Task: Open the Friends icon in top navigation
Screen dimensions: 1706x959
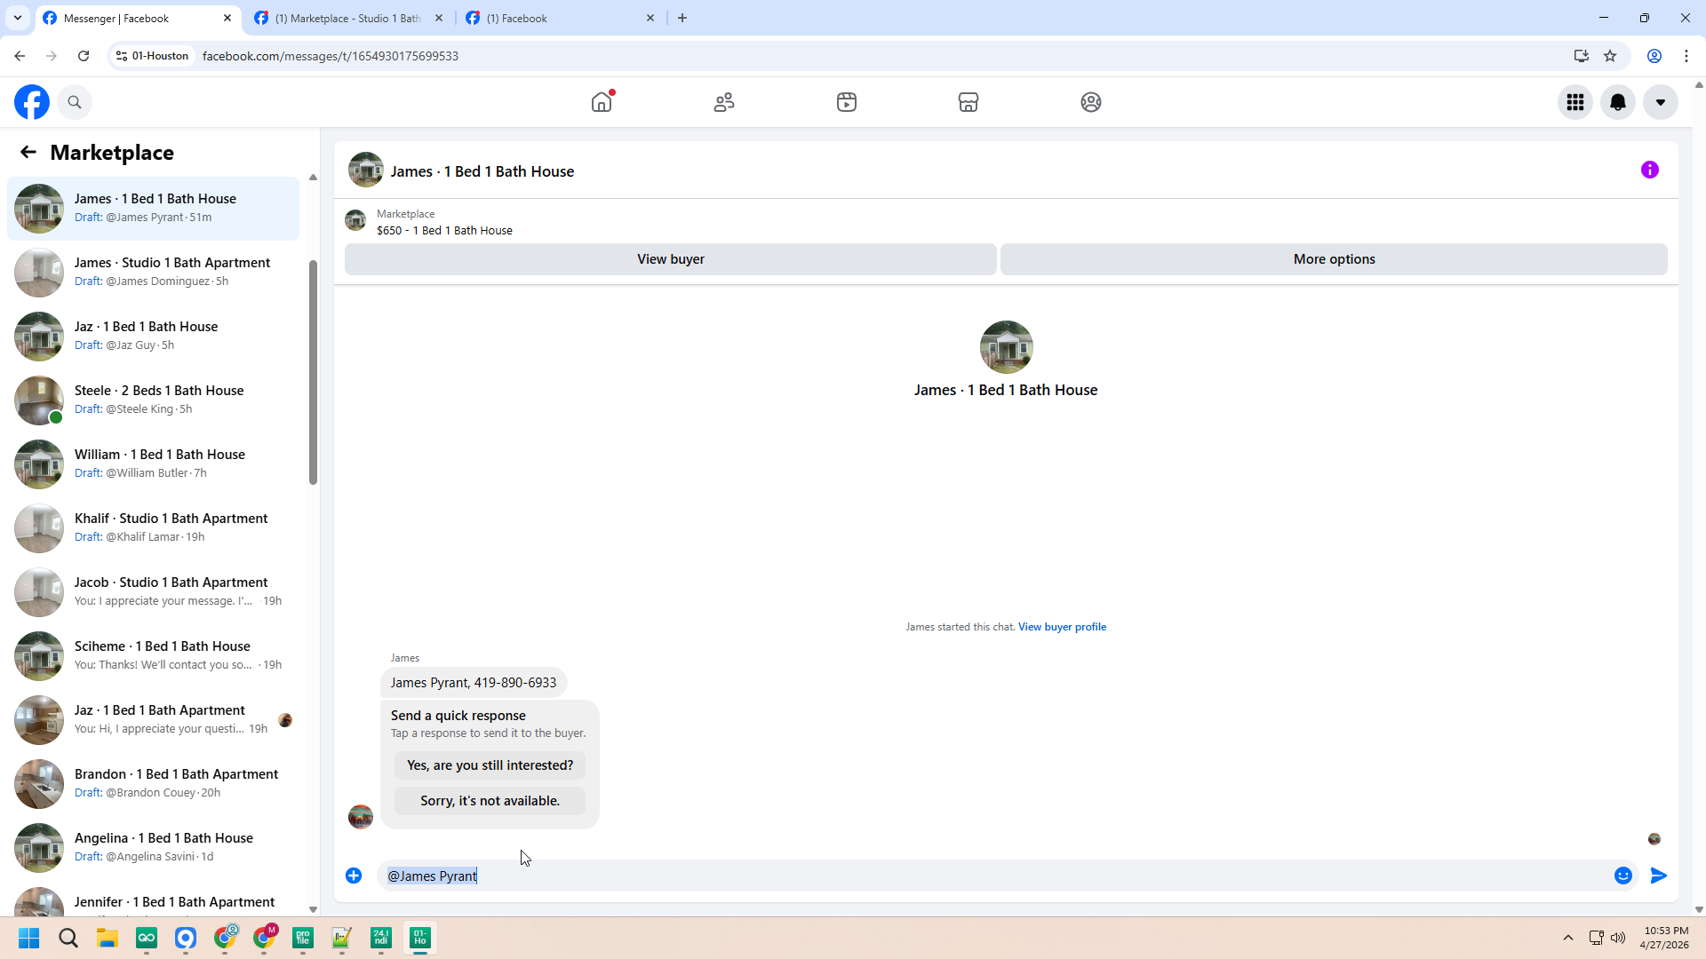Action: click(x=724, y=102)
